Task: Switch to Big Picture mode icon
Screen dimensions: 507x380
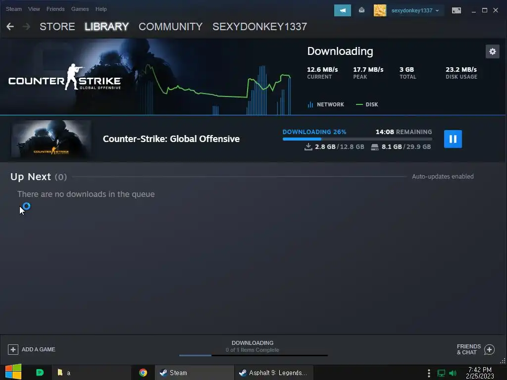Action: [x=456, y=10]
